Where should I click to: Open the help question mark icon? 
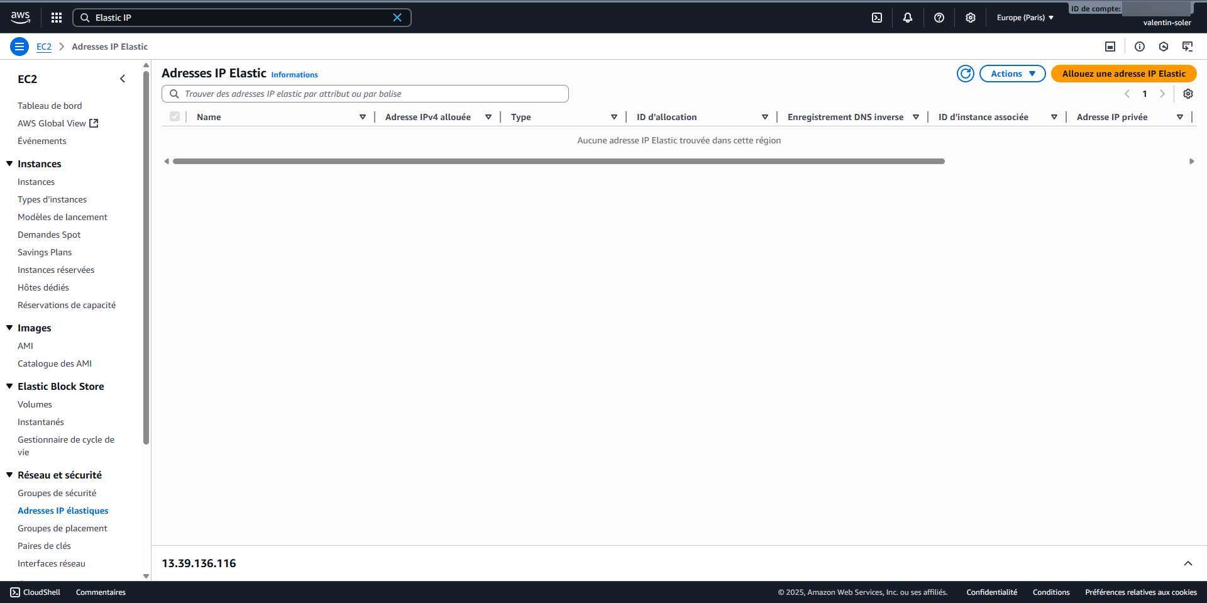tap(939, 18)
